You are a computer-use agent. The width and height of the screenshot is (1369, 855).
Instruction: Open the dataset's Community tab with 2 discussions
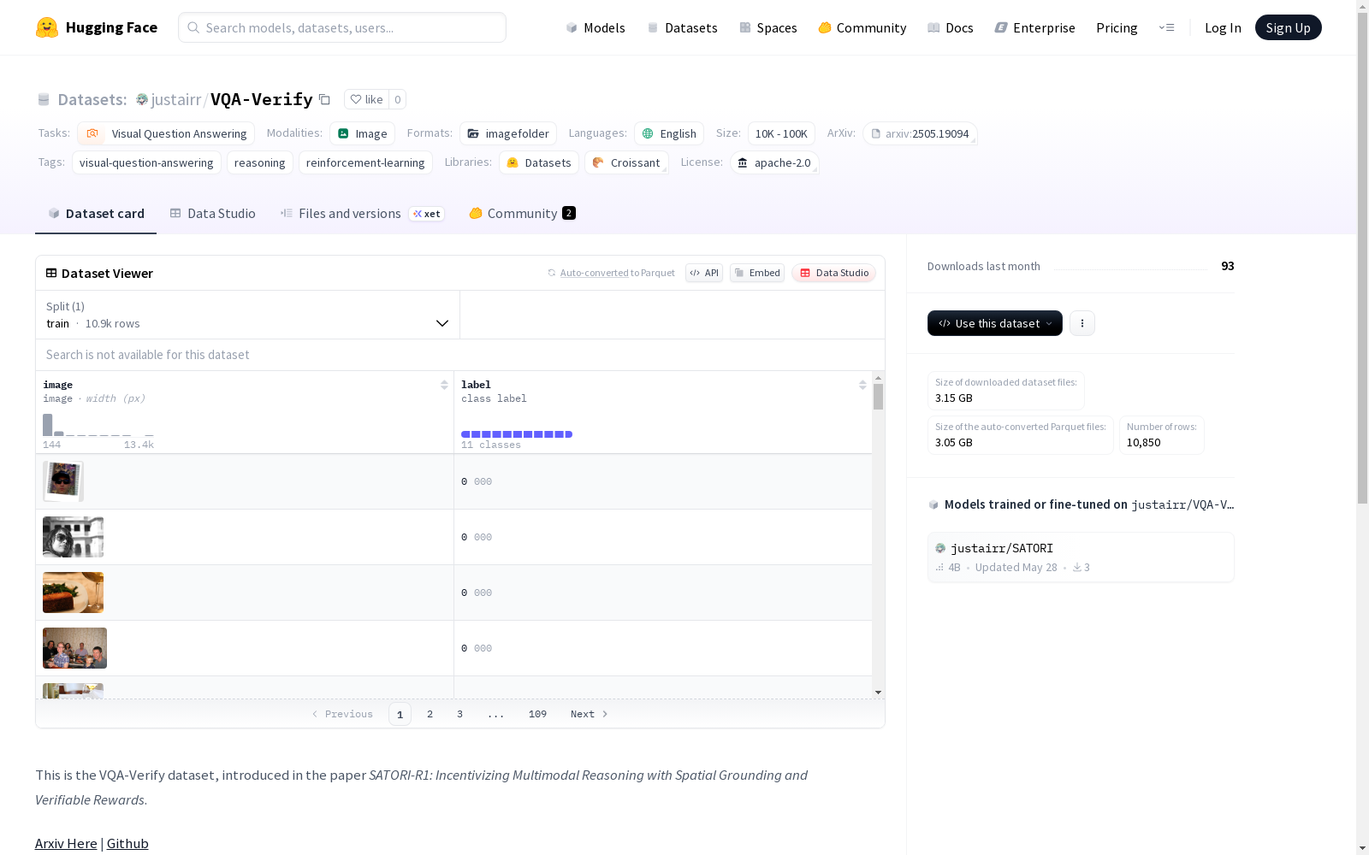click(x=522, y=214)
